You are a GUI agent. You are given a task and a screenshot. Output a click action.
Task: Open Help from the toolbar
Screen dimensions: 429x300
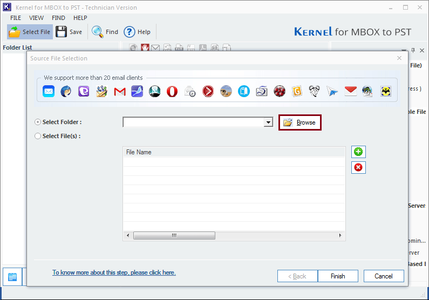coord(138,32)
